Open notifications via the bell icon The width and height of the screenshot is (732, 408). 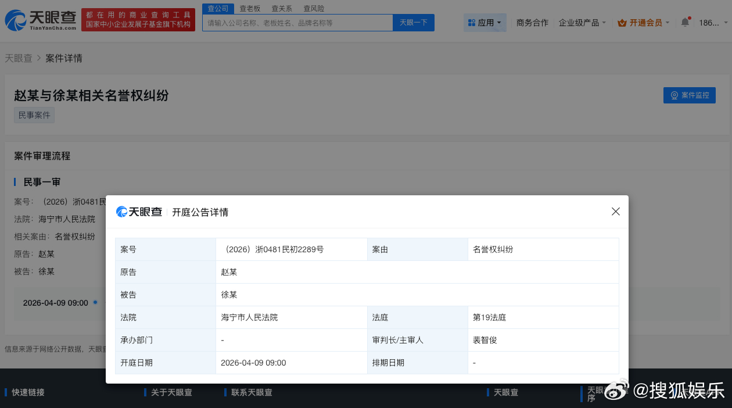point(685,22)
